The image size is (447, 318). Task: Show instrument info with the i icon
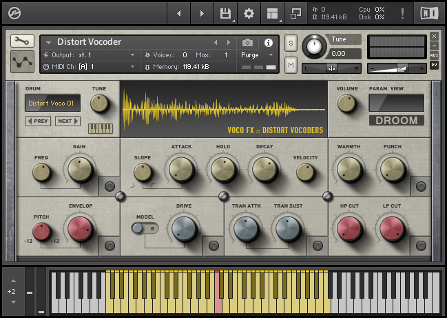[x=268, y=43]
